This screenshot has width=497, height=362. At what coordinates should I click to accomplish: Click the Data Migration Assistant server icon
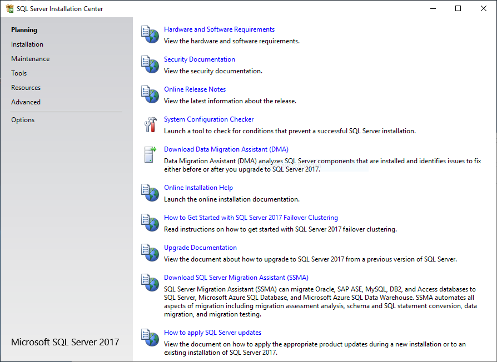click(150, 154)
